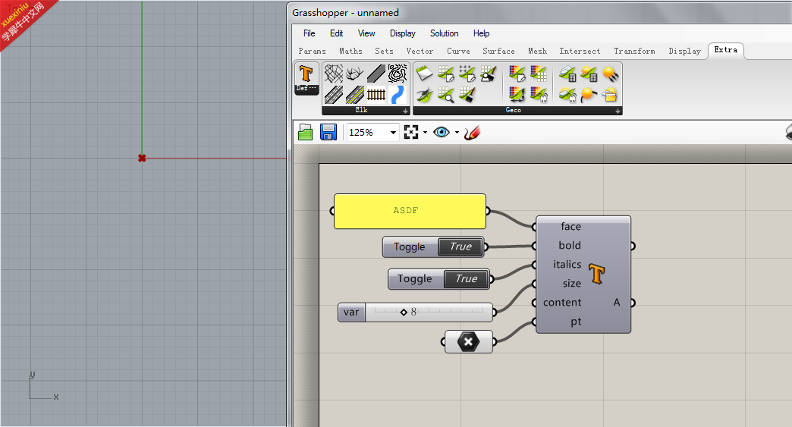
Task: Open the Edit menu
Action: [336, 33]
